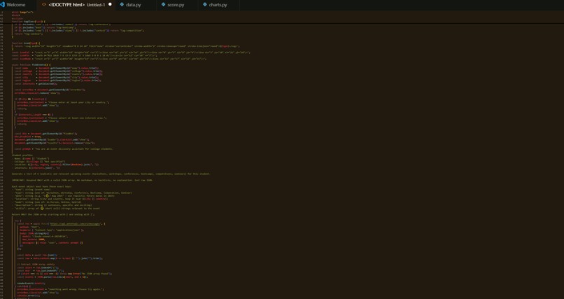Click the 'No JSON array found' error line
Viewport: 564px width, 299px height.
point(64,274)
